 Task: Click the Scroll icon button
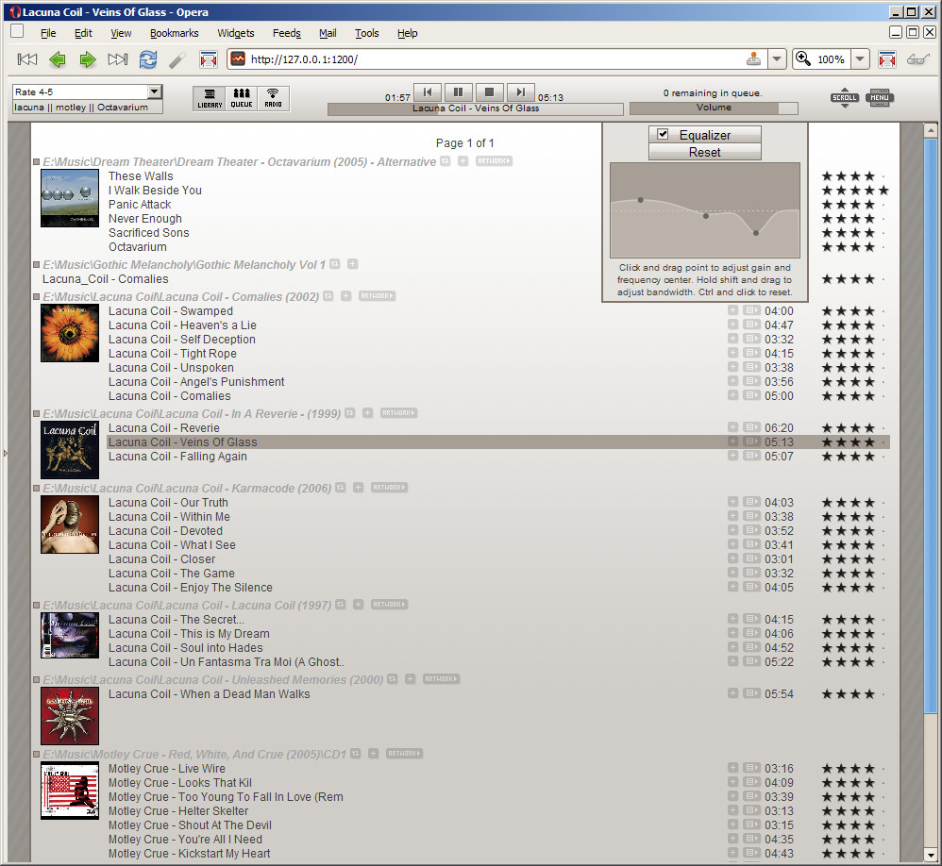coord(845,97)
